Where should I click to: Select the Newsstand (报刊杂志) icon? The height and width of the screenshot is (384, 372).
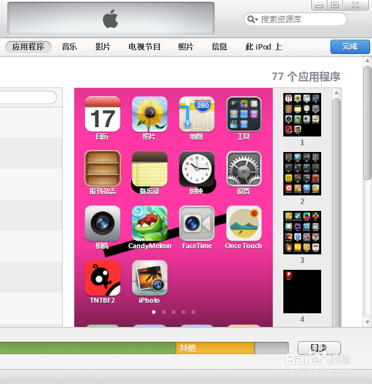click(102, 169)
